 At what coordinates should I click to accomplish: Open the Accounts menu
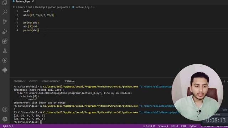[x=5, y=109]
